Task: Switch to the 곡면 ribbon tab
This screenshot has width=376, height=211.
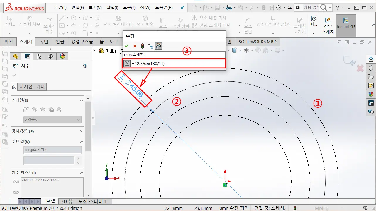Action: (44, 42)
